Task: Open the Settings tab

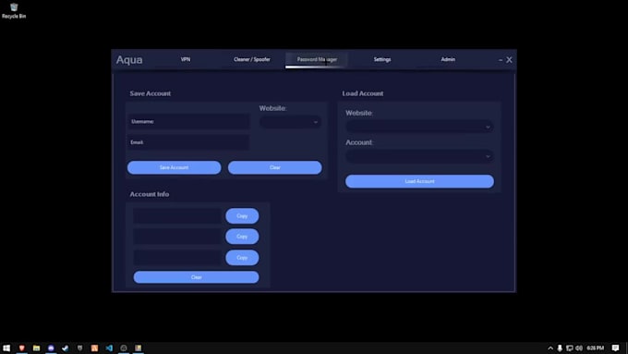Action: 382,59
